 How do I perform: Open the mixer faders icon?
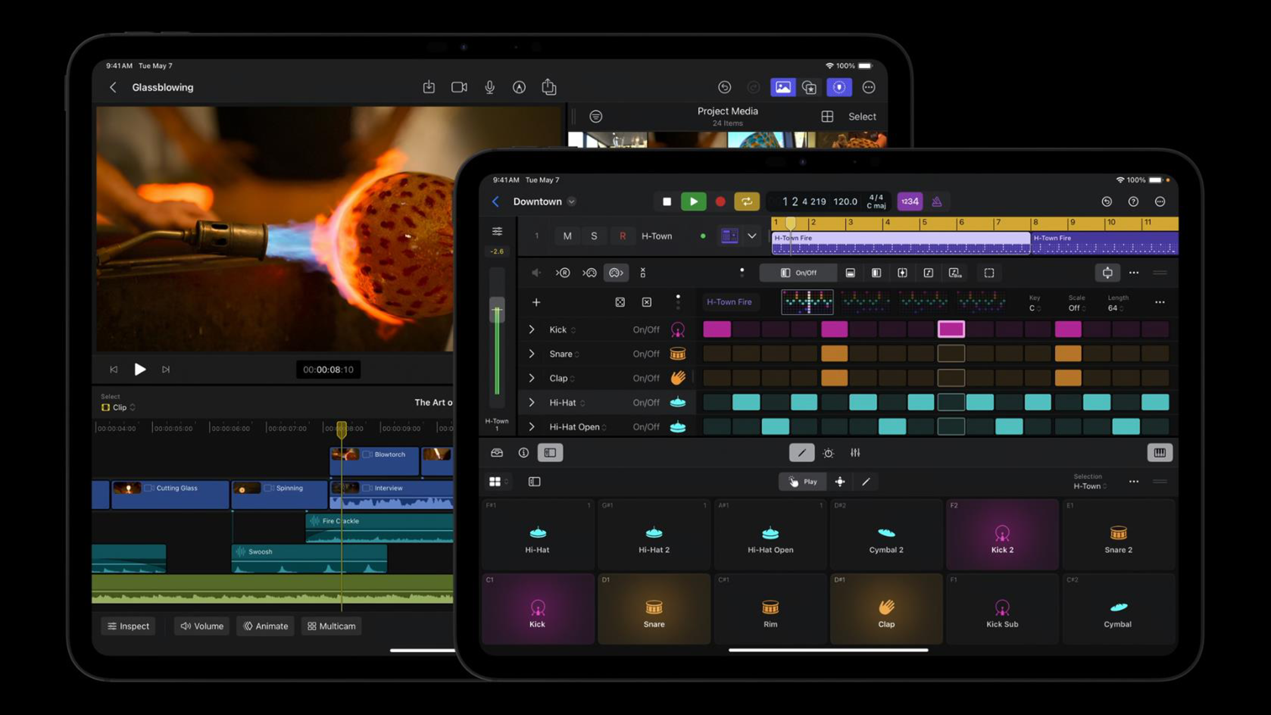[x=855, y=452]
